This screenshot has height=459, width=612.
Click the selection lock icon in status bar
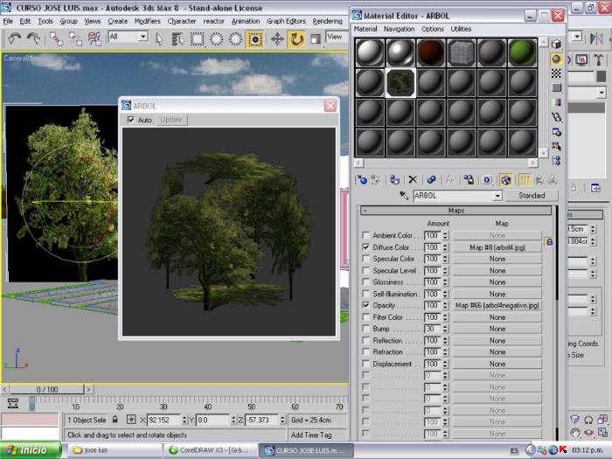(115, 420)
